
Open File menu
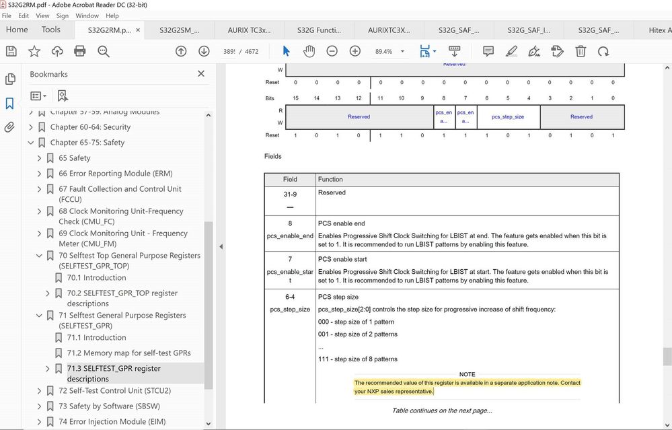pos(7,15)
